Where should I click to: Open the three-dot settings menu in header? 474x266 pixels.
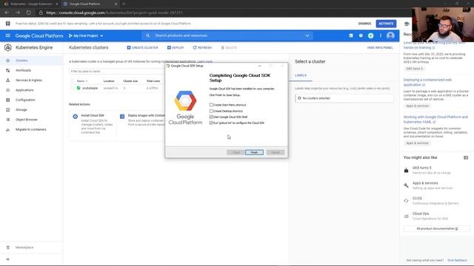(x=380, y=35)
